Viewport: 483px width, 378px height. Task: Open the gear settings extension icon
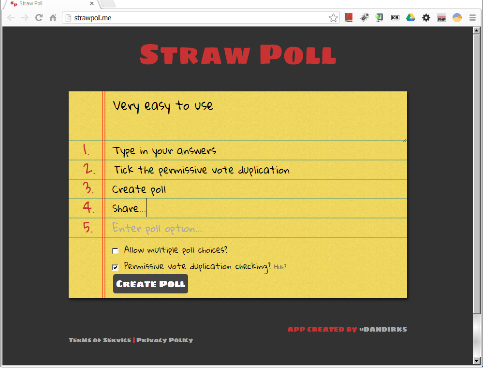point(426,17)
